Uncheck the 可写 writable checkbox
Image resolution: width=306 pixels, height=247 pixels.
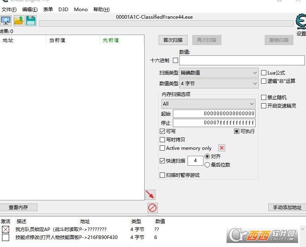[x=162, y=131]
